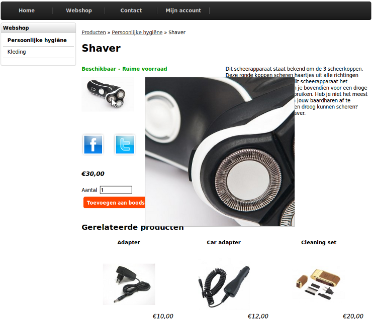
Task: Share the Shaver on Twitter
Action: pos(125,144)
